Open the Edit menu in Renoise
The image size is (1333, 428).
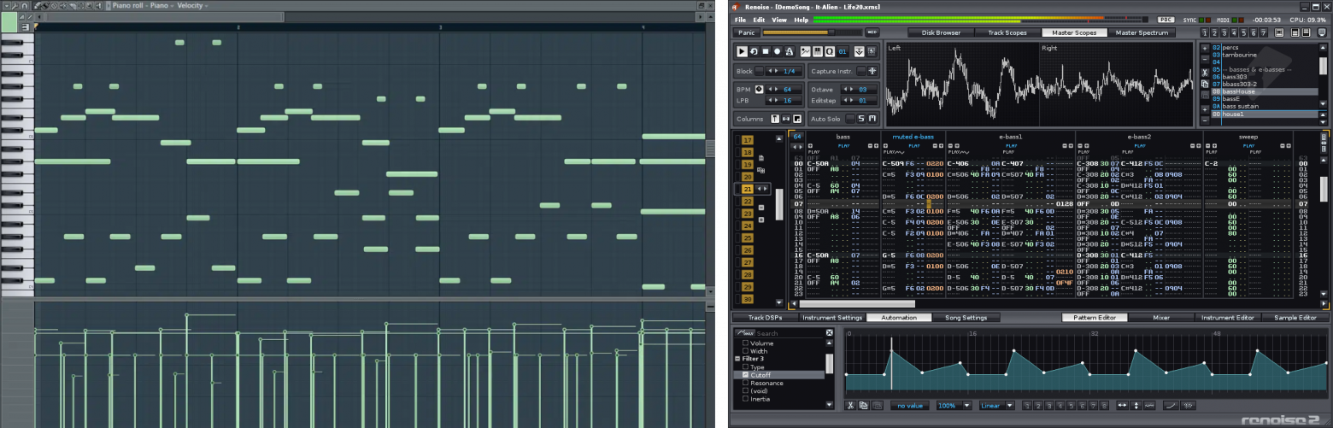(759, 20)
